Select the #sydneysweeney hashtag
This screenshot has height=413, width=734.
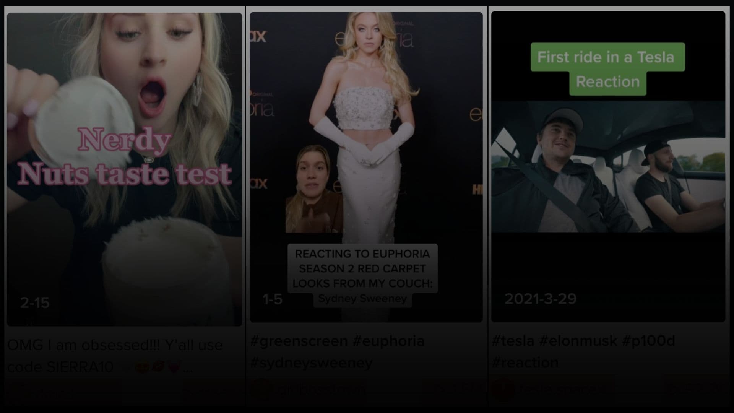tap(311, 363)
